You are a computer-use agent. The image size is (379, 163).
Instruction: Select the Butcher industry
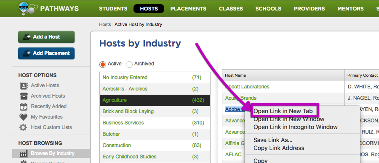click(x=155, y=134)
